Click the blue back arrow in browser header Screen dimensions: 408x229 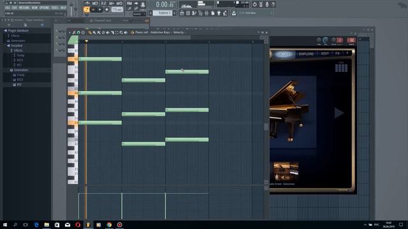click(x=43, y=25)
